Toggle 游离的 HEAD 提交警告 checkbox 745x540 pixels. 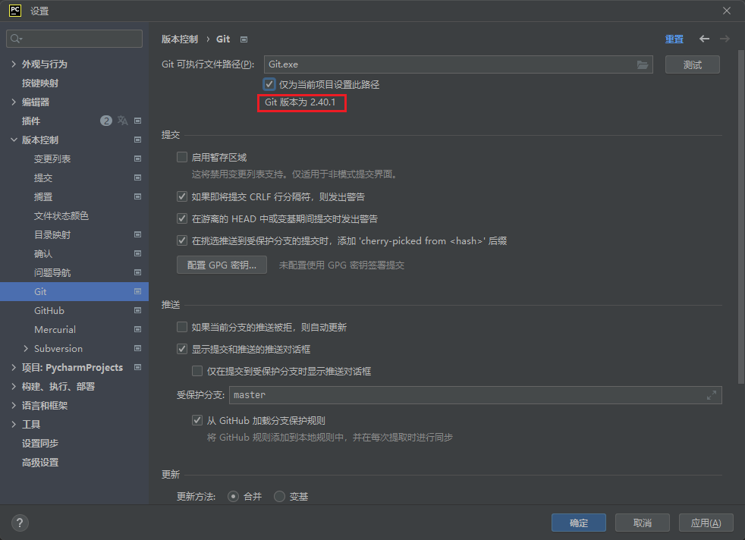point(182,219)
